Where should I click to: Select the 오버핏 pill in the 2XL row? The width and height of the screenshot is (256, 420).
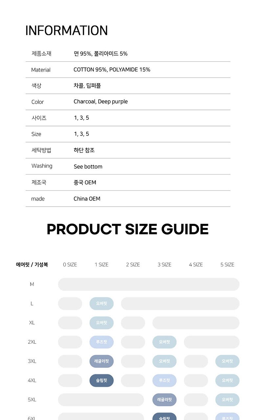[x=164, y=342]
